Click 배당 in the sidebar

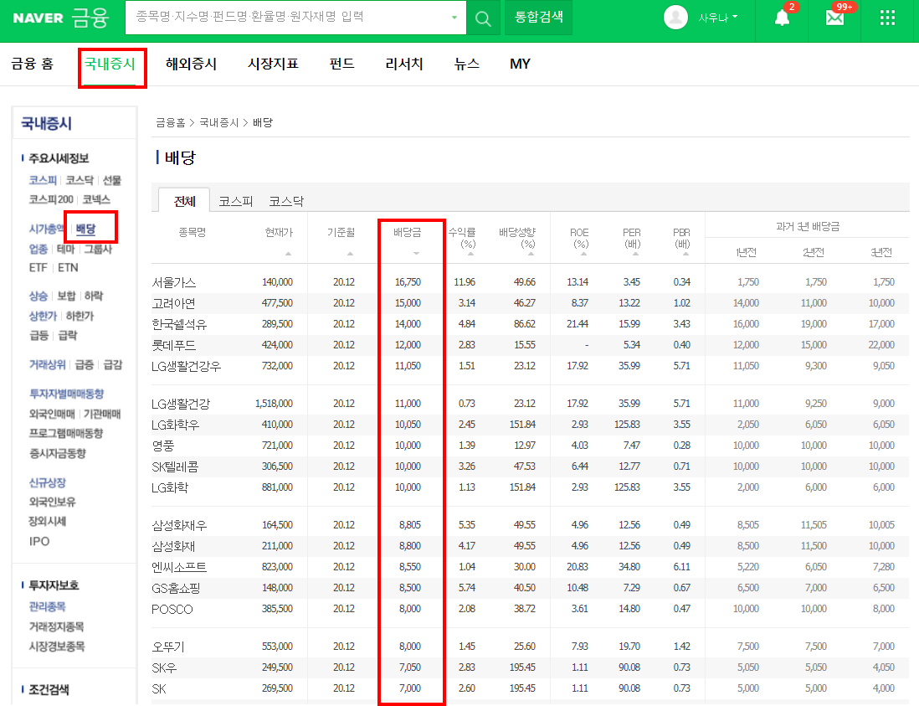coord(85,229)
